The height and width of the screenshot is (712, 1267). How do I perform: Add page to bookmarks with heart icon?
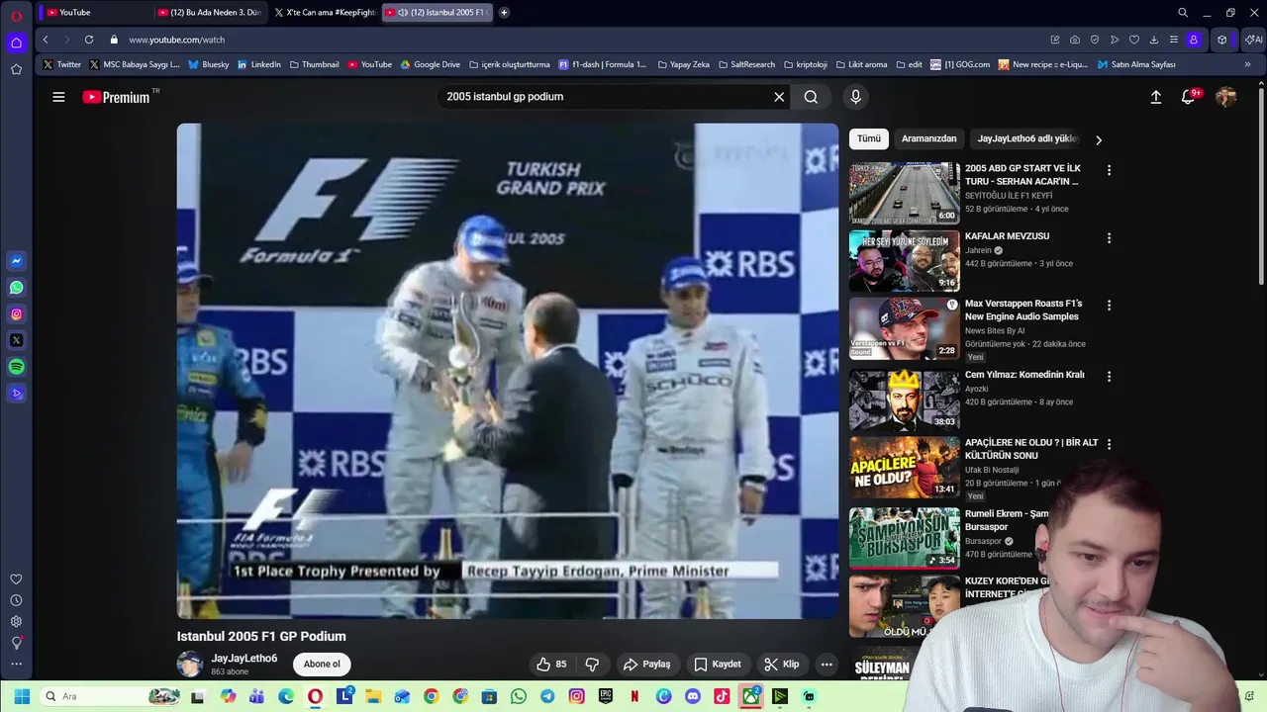[1134, 40]
